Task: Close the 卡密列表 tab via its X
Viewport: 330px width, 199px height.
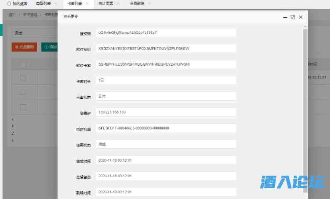Action: point(87,3)
